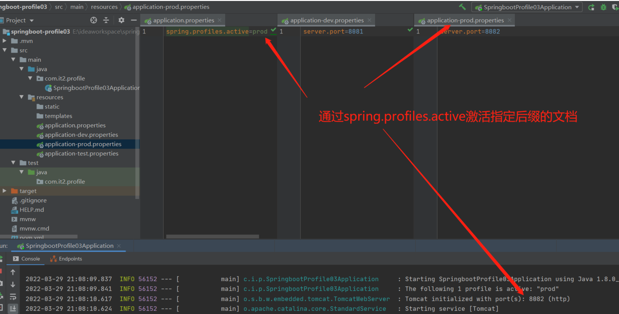
Task: Click green checkmark in application-dev.properties editor
Action: tap(410, 30)
